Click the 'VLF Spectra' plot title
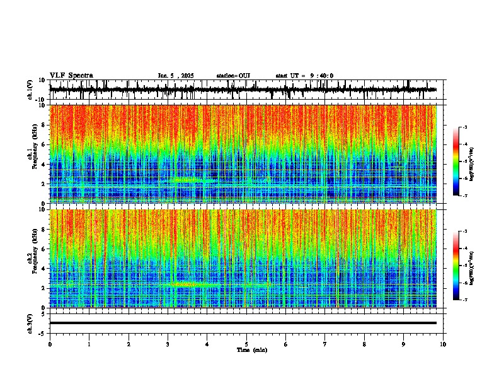This screenshot has height=386, width=499. (71, 76)
